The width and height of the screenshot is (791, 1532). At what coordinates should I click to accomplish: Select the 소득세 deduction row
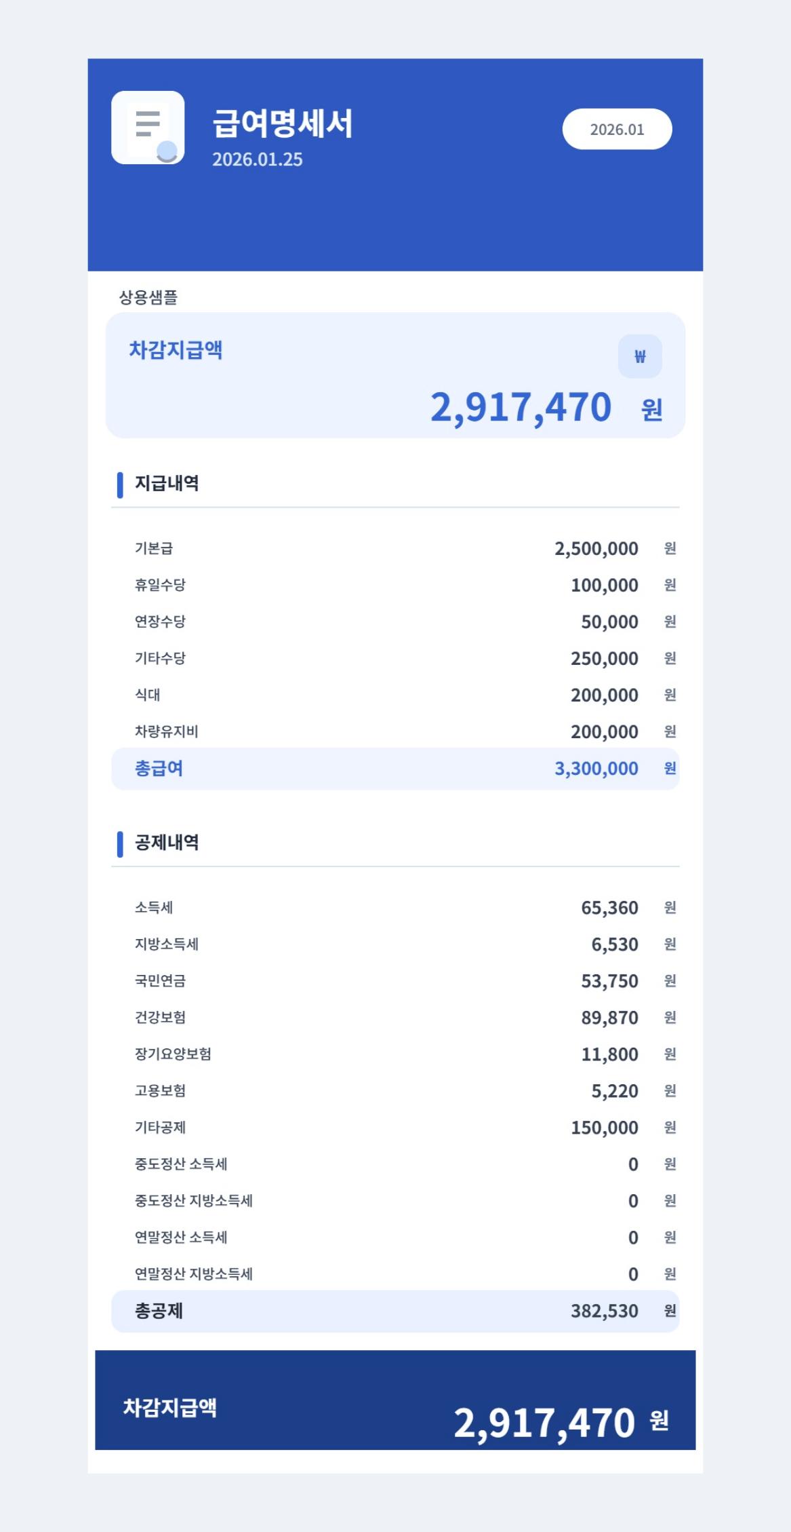tap(395, 908)
